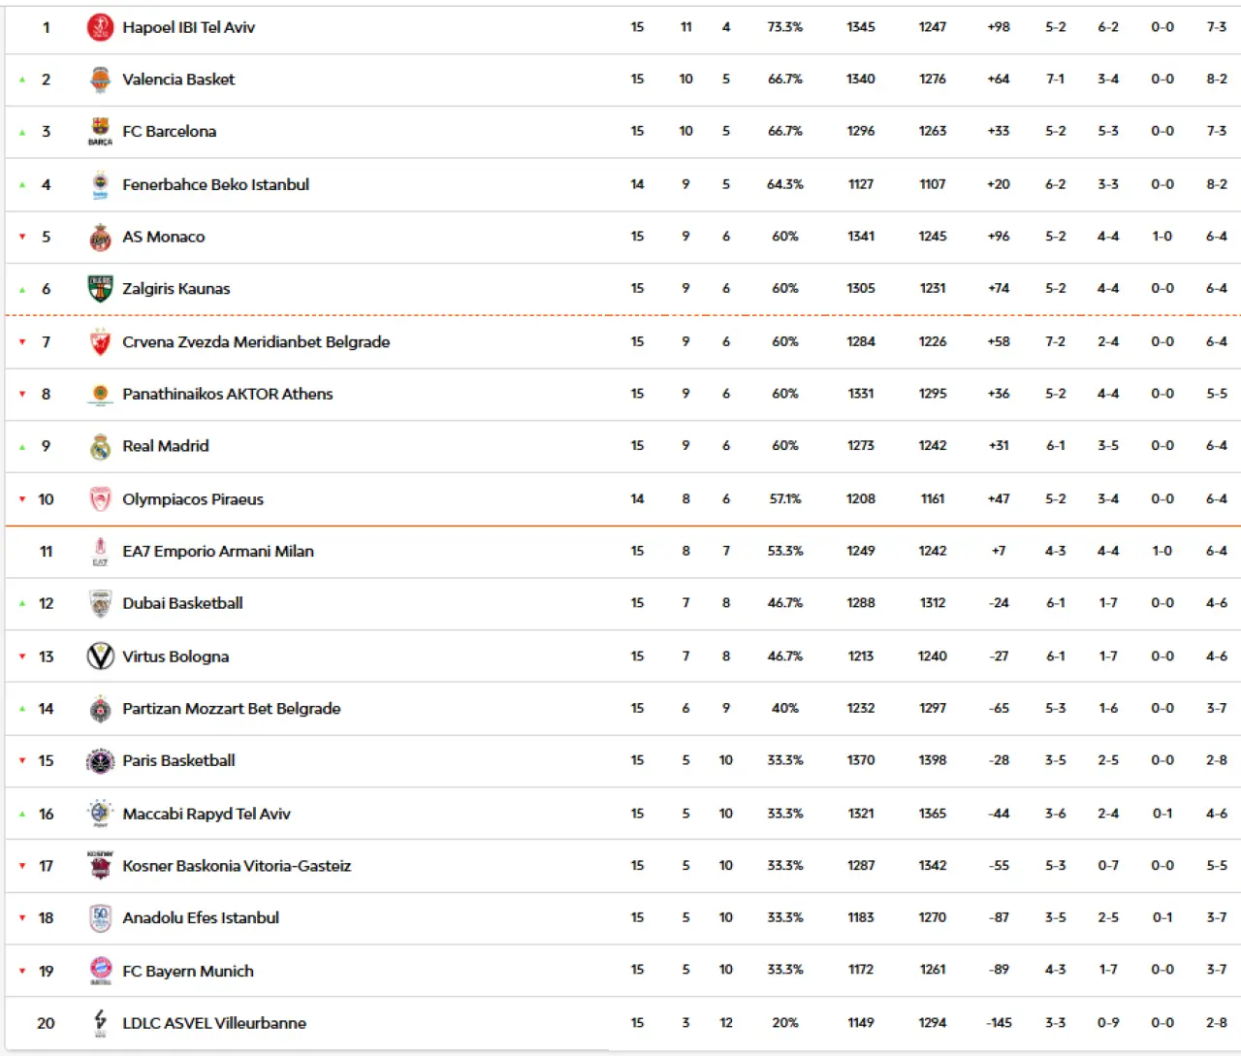The width and height of the screenshot is (1241, 1056).
Task: Click the Zalgiris Kaunas green logo
Action: point(100,288)
